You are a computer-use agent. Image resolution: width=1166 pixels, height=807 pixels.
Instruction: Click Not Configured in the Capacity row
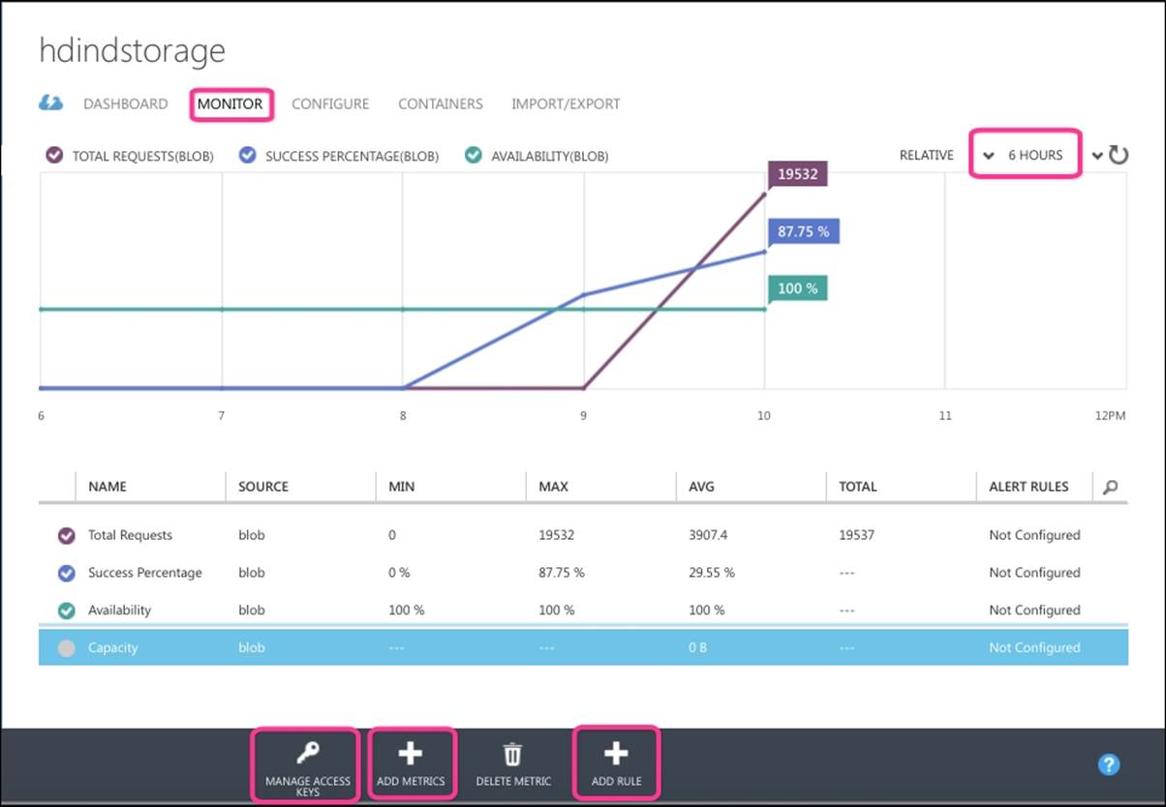coord(1034,648)
